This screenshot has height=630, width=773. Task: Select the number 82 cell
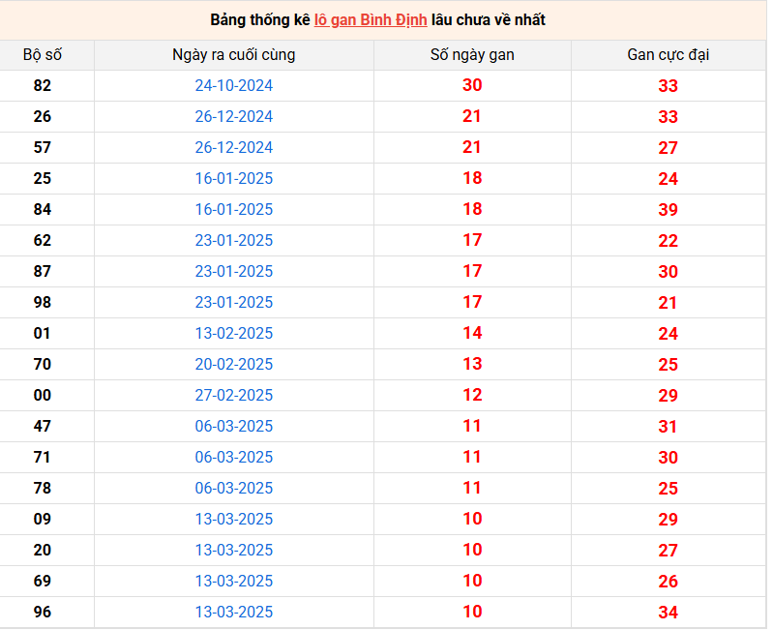point(43,86)
